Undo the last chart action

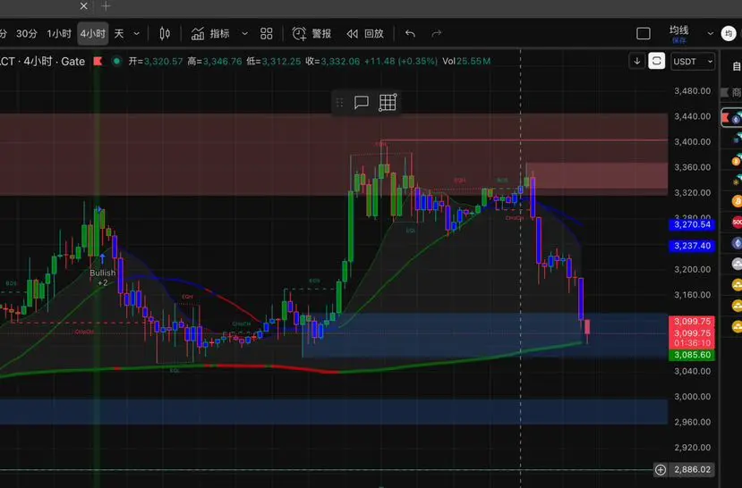coord(410,34)
